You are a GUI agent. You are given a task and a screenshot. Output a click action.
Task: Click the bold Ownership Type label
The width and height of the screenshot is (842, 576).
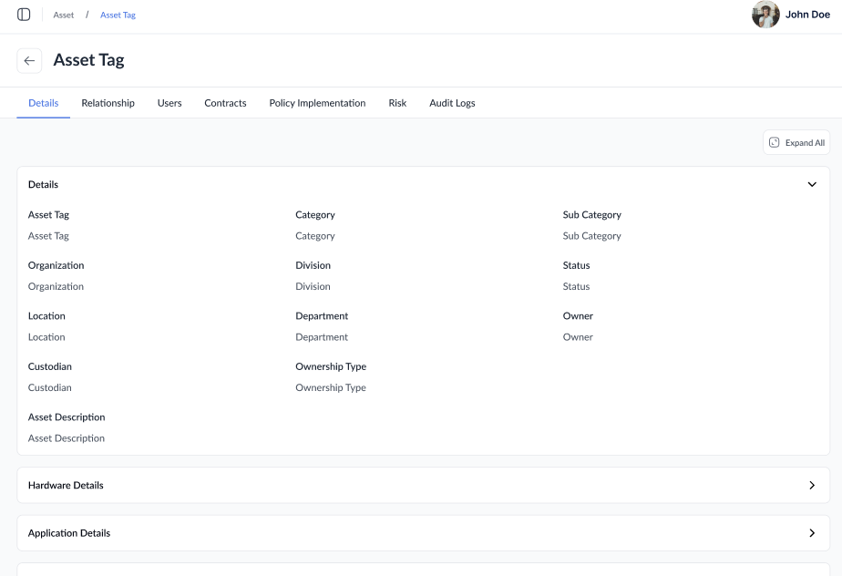[331, 366]
